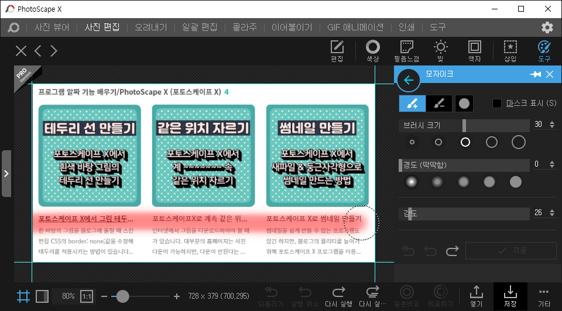This screenshot has height=311, width=562.
Task: Enable 마스크 표시 (S) checkbox
Action: (497, 103)
